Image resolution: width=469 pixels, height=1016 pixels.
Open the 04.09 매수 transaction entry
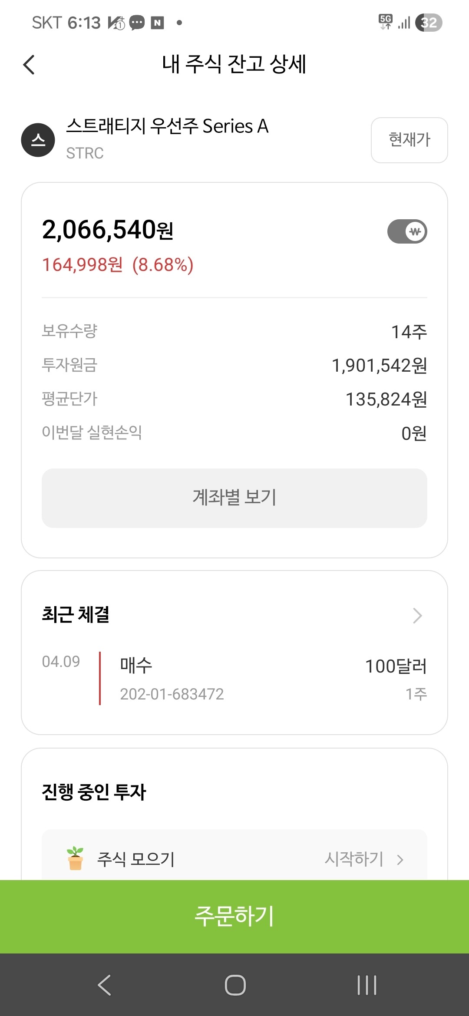point(234,678)
